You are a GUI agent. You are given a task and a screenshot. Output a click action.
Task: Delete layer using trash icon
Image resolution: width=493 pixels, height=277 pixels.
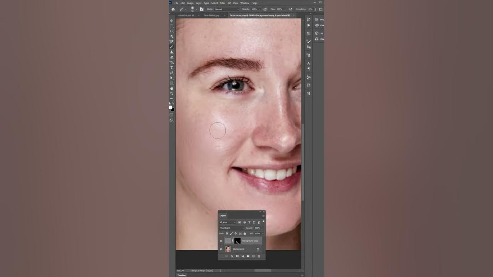click(x=259, y=256)
